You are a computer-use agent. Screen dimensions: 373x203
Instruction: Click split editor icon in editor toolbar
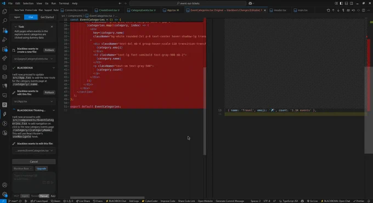tap(363, 10)
